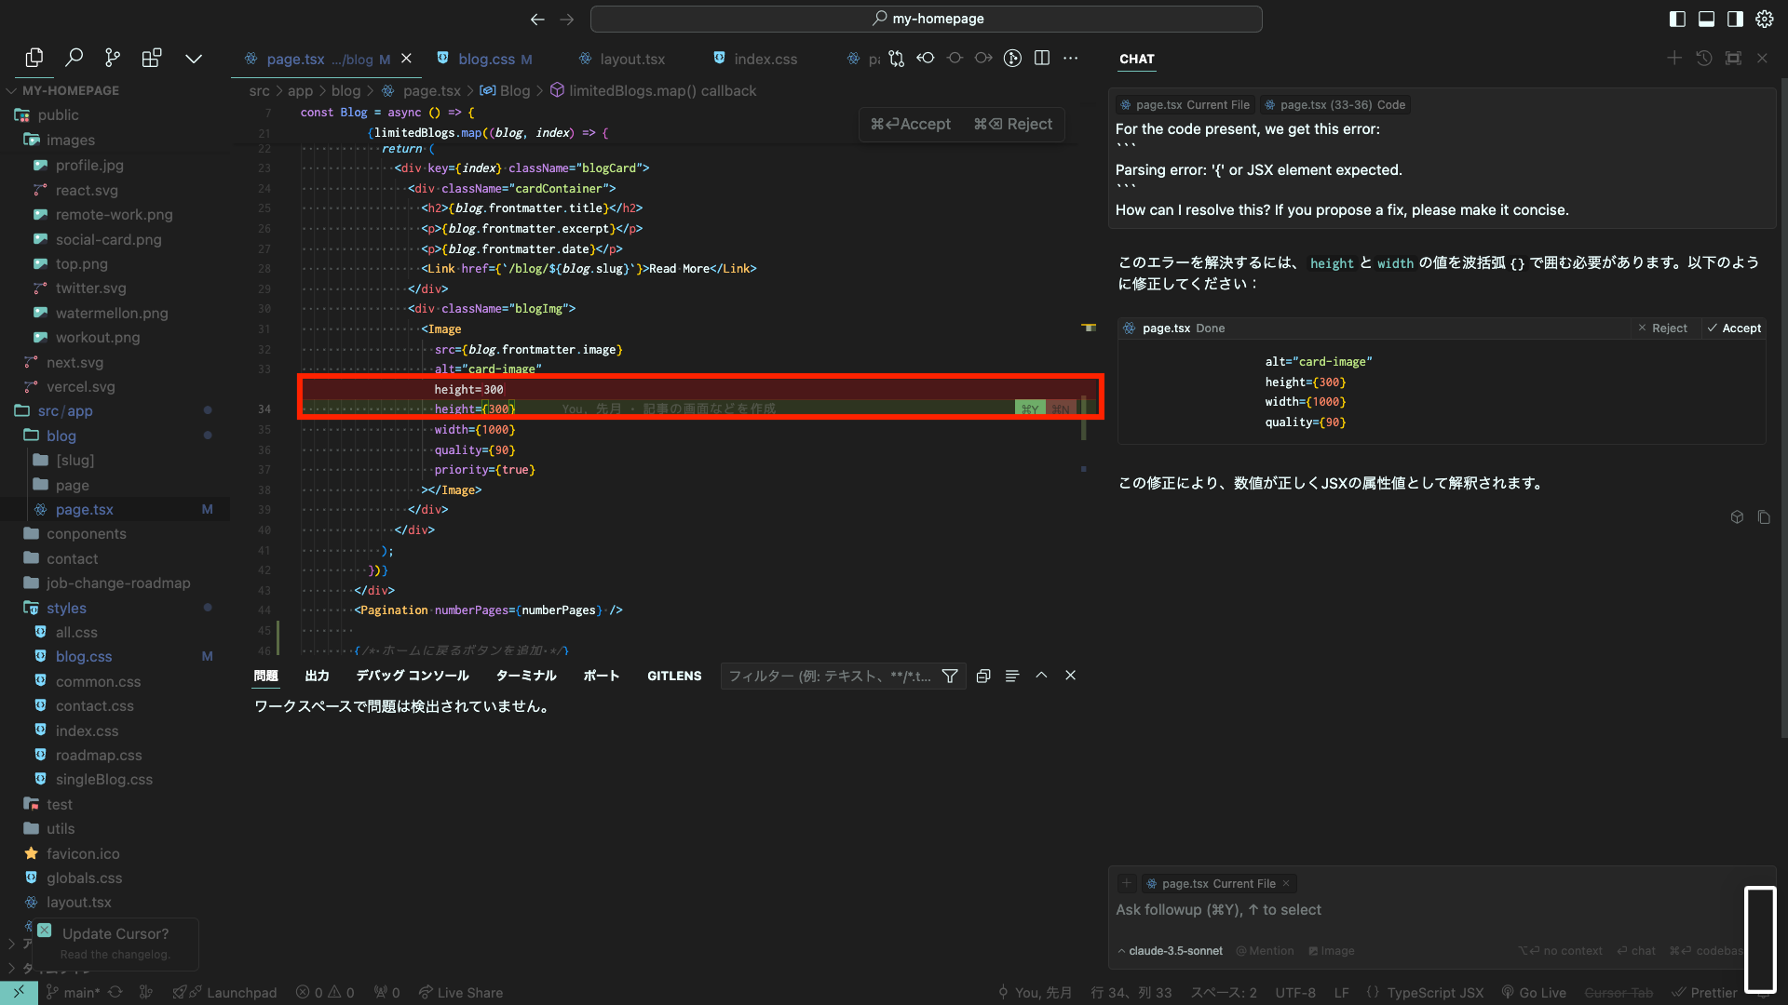This screenshot has height=1005, width=1788.
Task: Expand the additional views chevron
Action: click(193, 59)
